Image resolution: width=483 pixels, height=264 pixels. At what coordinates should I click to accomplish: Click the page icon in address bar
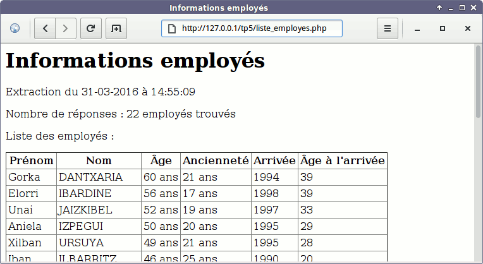click(x=171, y=28)
